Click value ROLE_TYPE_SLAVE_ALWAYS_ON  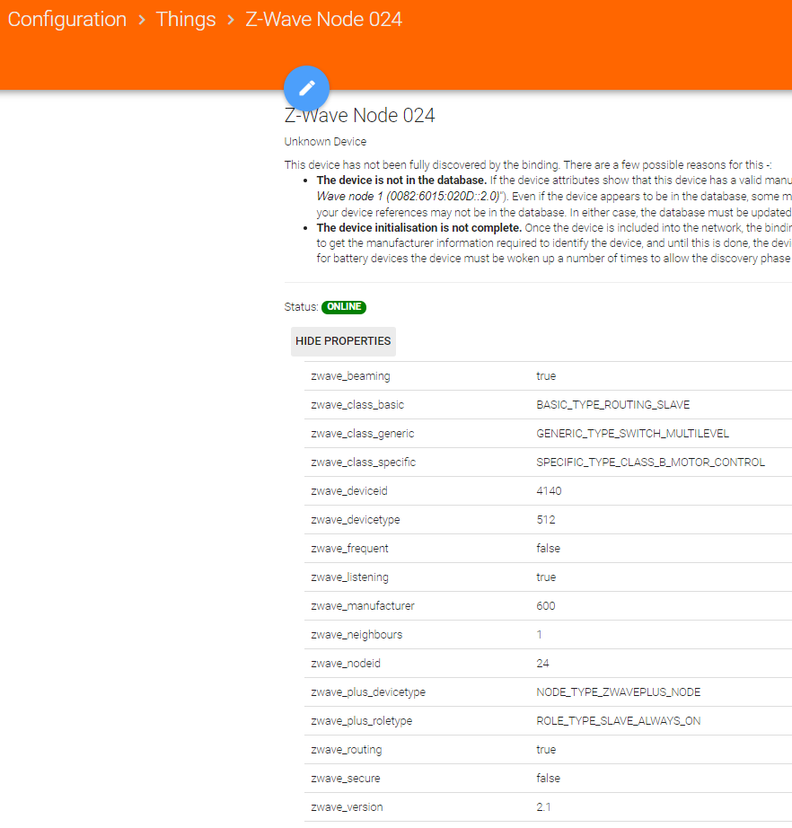(619, 721)
